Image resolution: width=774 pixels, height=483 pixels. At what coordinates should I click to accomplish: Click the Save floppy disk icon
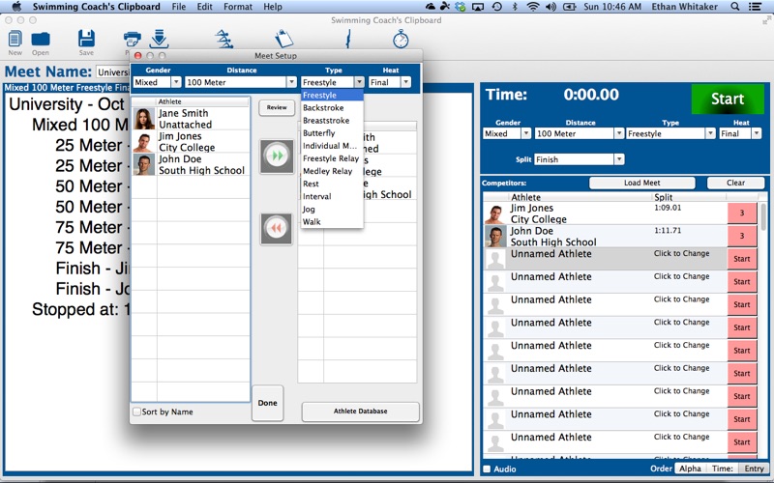pos(86,40)
